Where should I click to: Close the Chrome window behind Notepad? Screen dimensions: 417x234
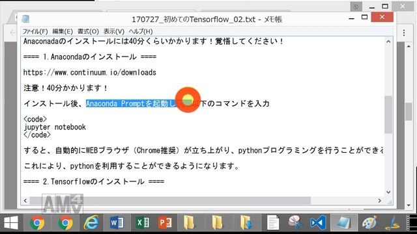pos(403,6)
